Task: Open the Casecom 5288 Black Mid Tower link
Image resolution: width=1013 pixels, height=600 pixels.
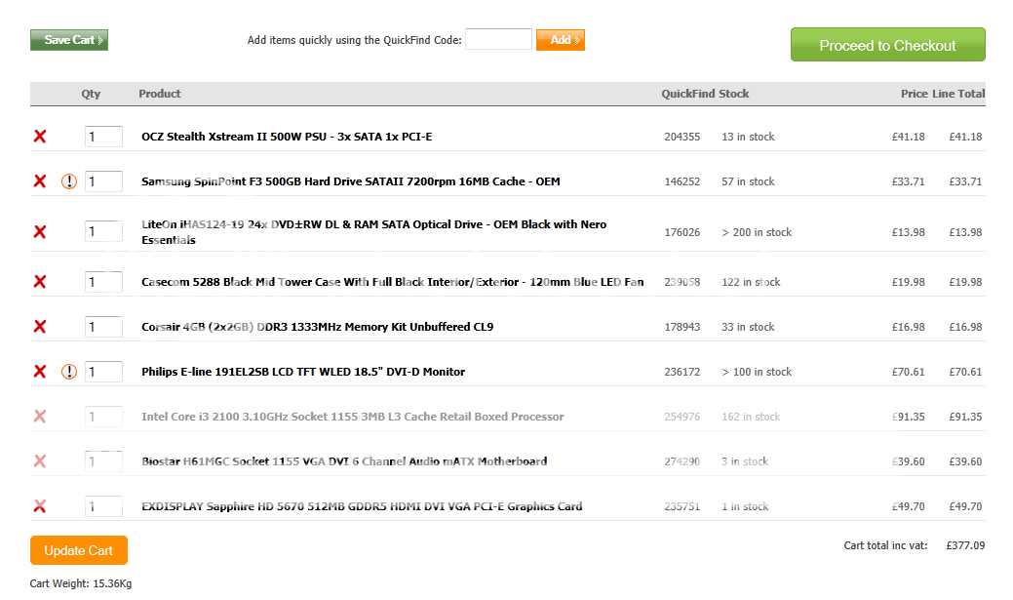Action: (392, 282)
